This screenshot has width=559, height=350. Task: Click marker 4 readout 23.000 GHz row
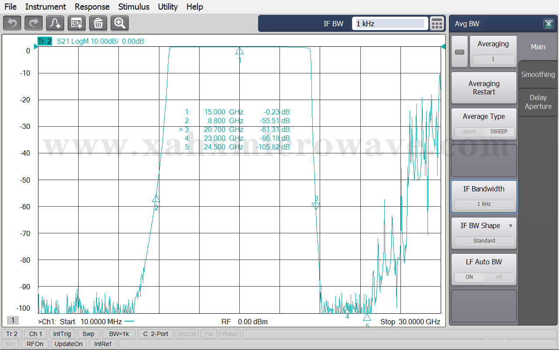tap(238, 138)
